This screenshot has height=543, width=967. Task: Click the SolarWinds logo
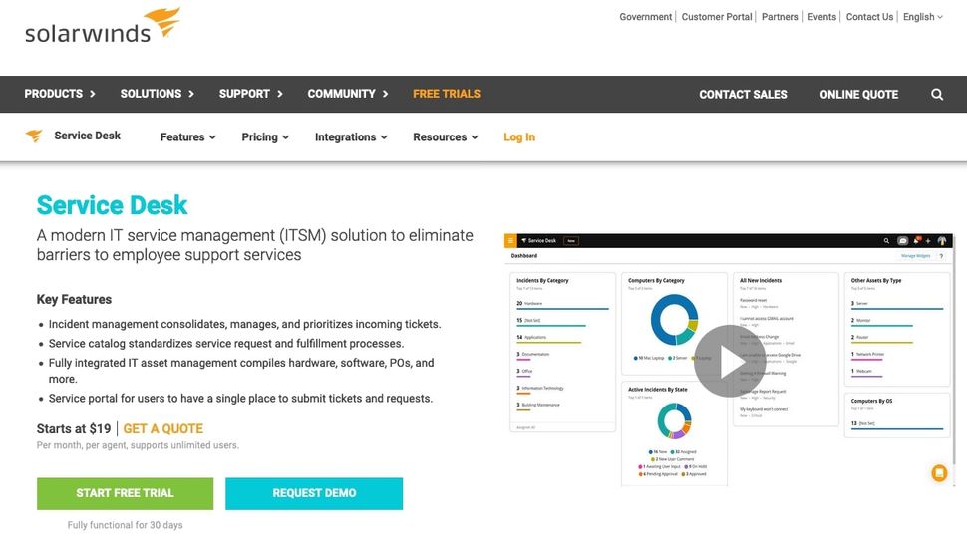point(103,26)
